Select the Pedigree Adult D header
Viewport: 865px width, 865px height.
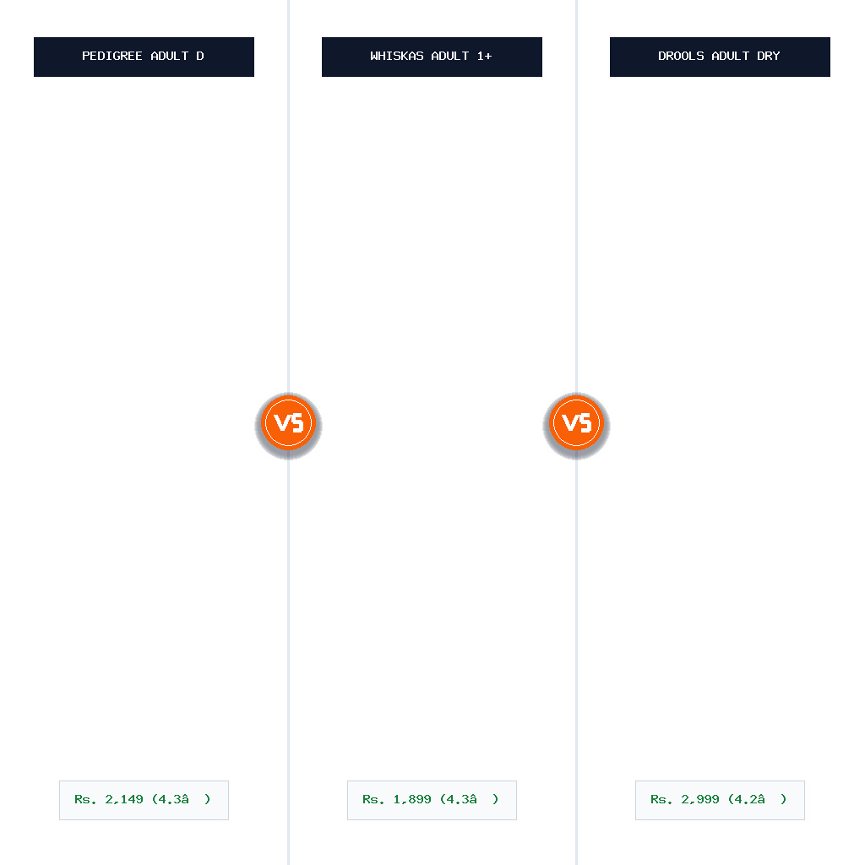coord(144,57)
